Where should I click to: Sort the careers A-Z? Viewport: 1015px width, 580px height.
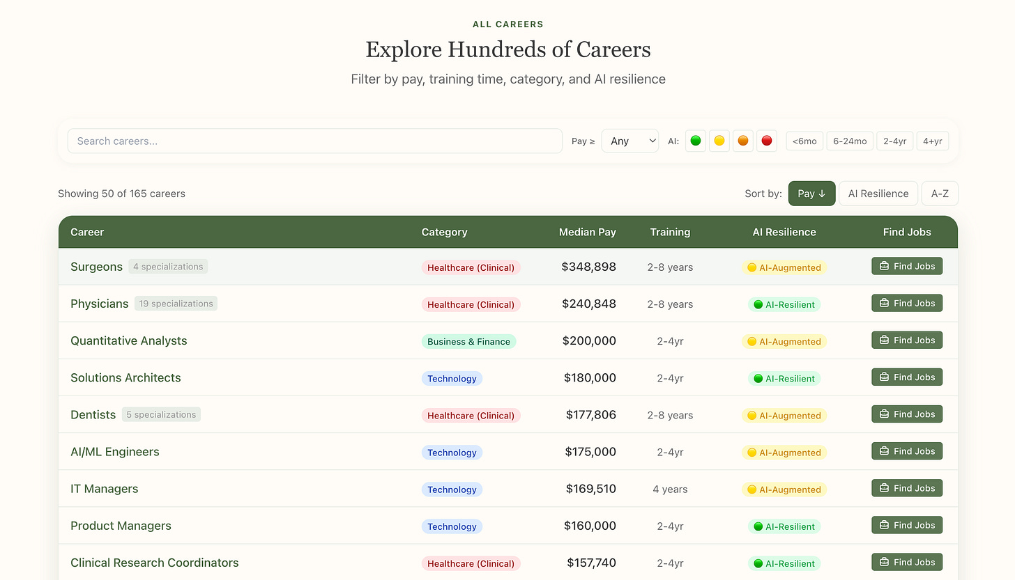pos(940,194)
